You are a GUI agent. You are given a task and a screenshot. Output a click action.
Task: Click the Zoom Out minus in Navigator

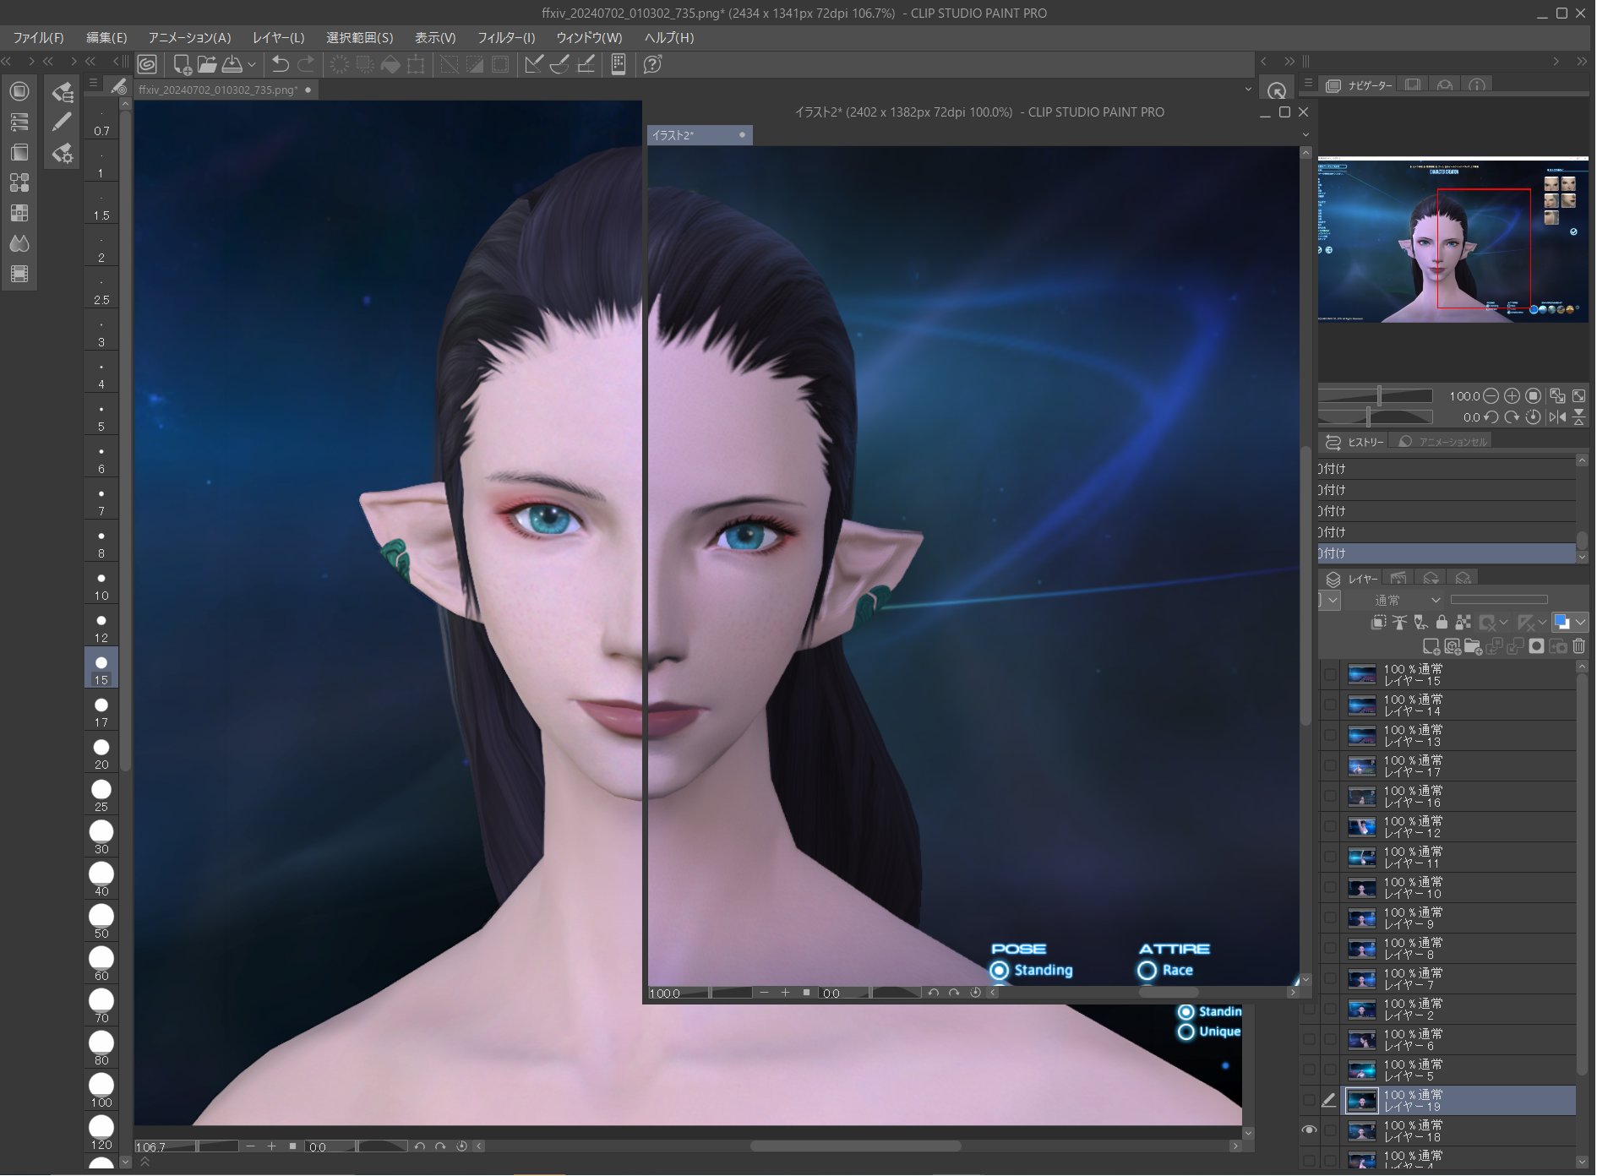pos(1491,395)
